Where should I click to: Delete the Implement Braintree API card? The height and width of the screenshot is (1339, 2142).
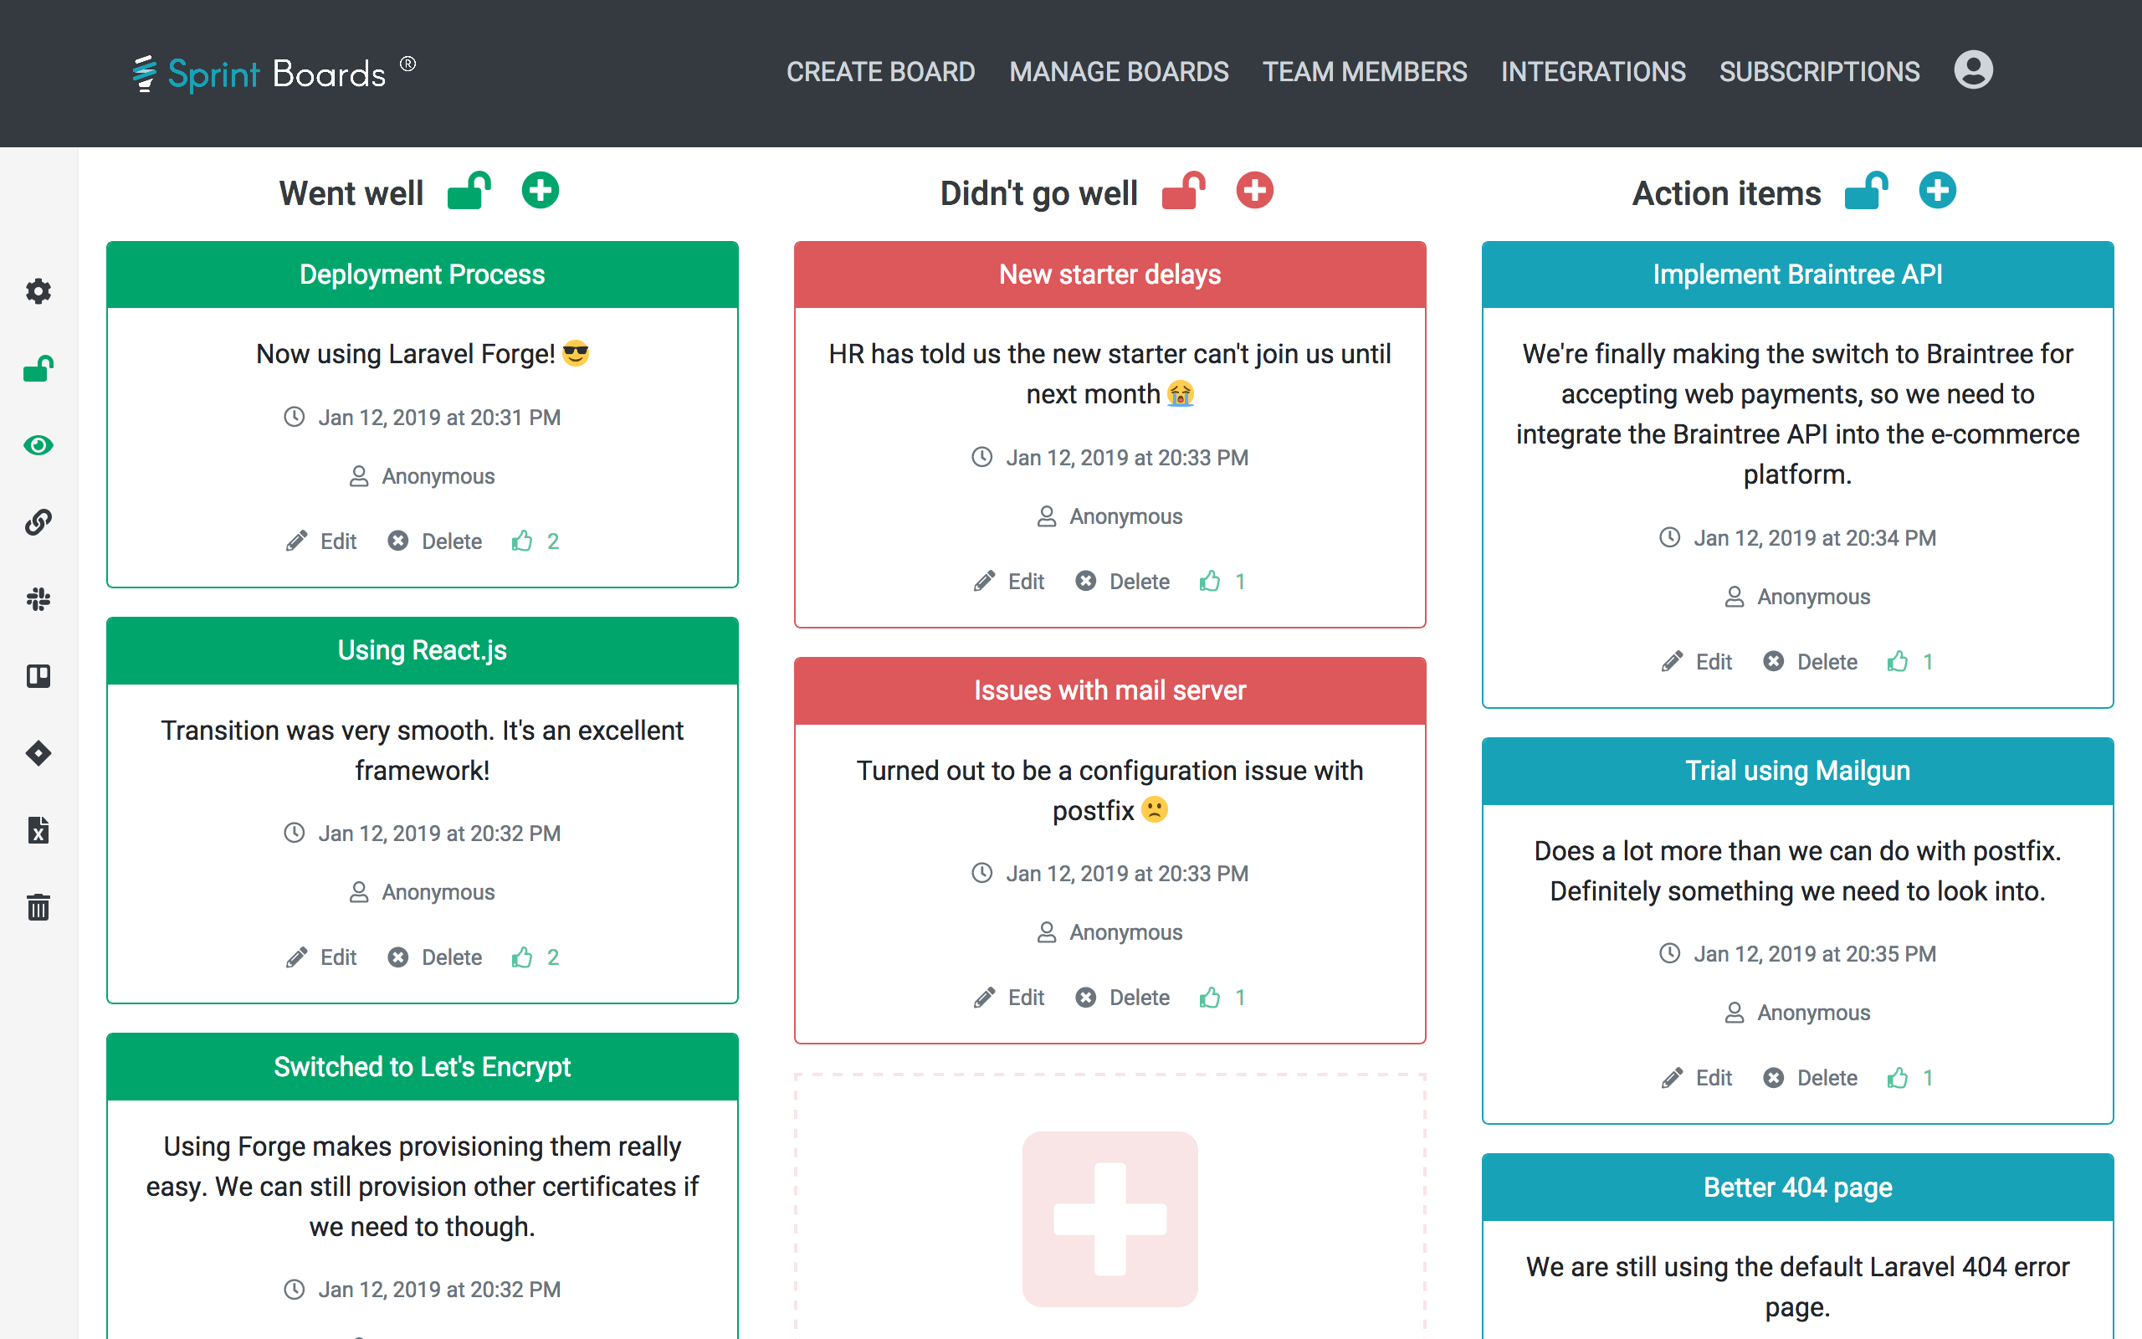point(1810,663)
